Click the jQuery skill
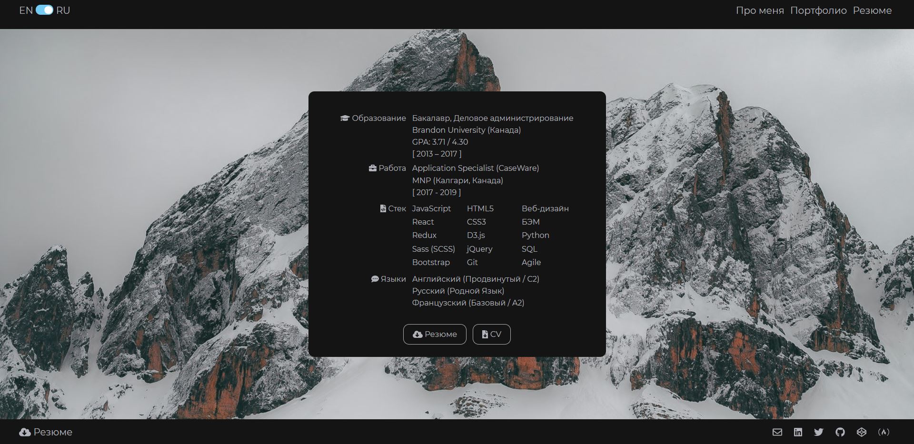914x444 pixels. click(x=480, y=249)
